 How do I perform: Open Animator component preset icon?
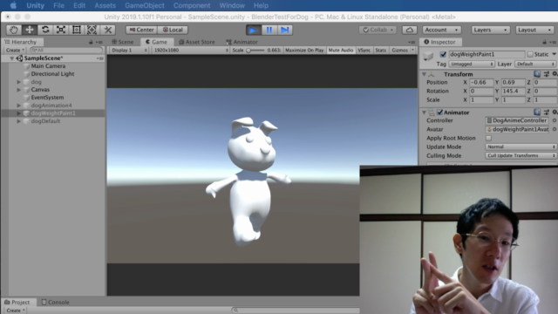coord(547,113)
